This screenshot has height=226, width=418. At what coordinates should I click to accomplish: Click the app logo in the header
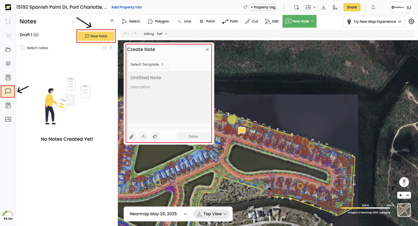click(8, 7)
